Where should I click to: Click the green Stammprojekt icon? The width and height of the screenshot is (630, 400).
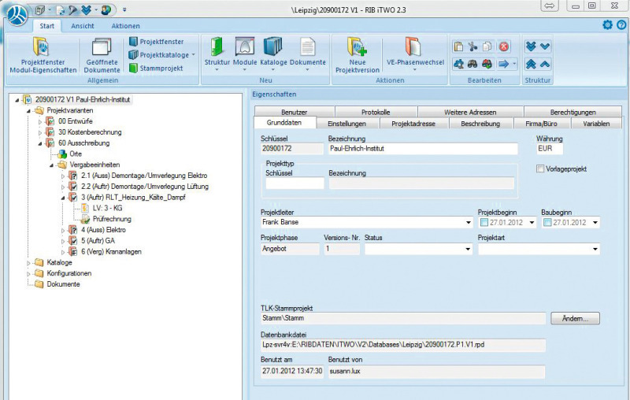pyautogui.click(x=133, y=69)
